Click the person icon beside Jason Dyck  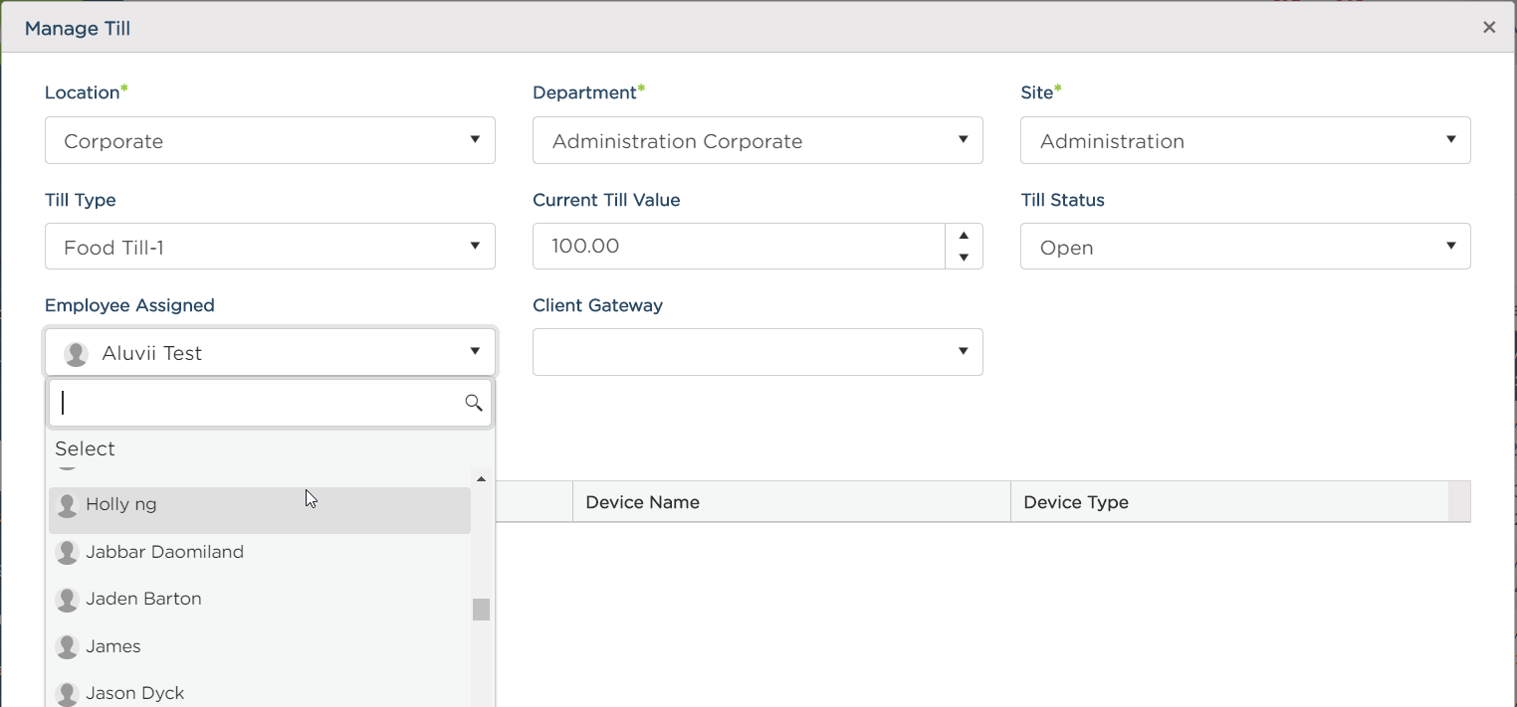coord(67,692)
